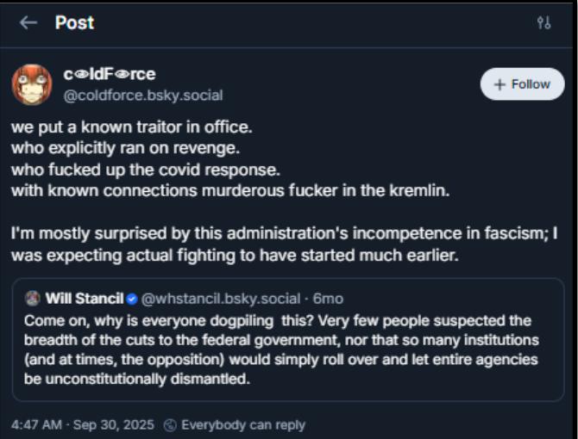Open coldforce's profile avatar
578x439 pixels.
point(32,84)
